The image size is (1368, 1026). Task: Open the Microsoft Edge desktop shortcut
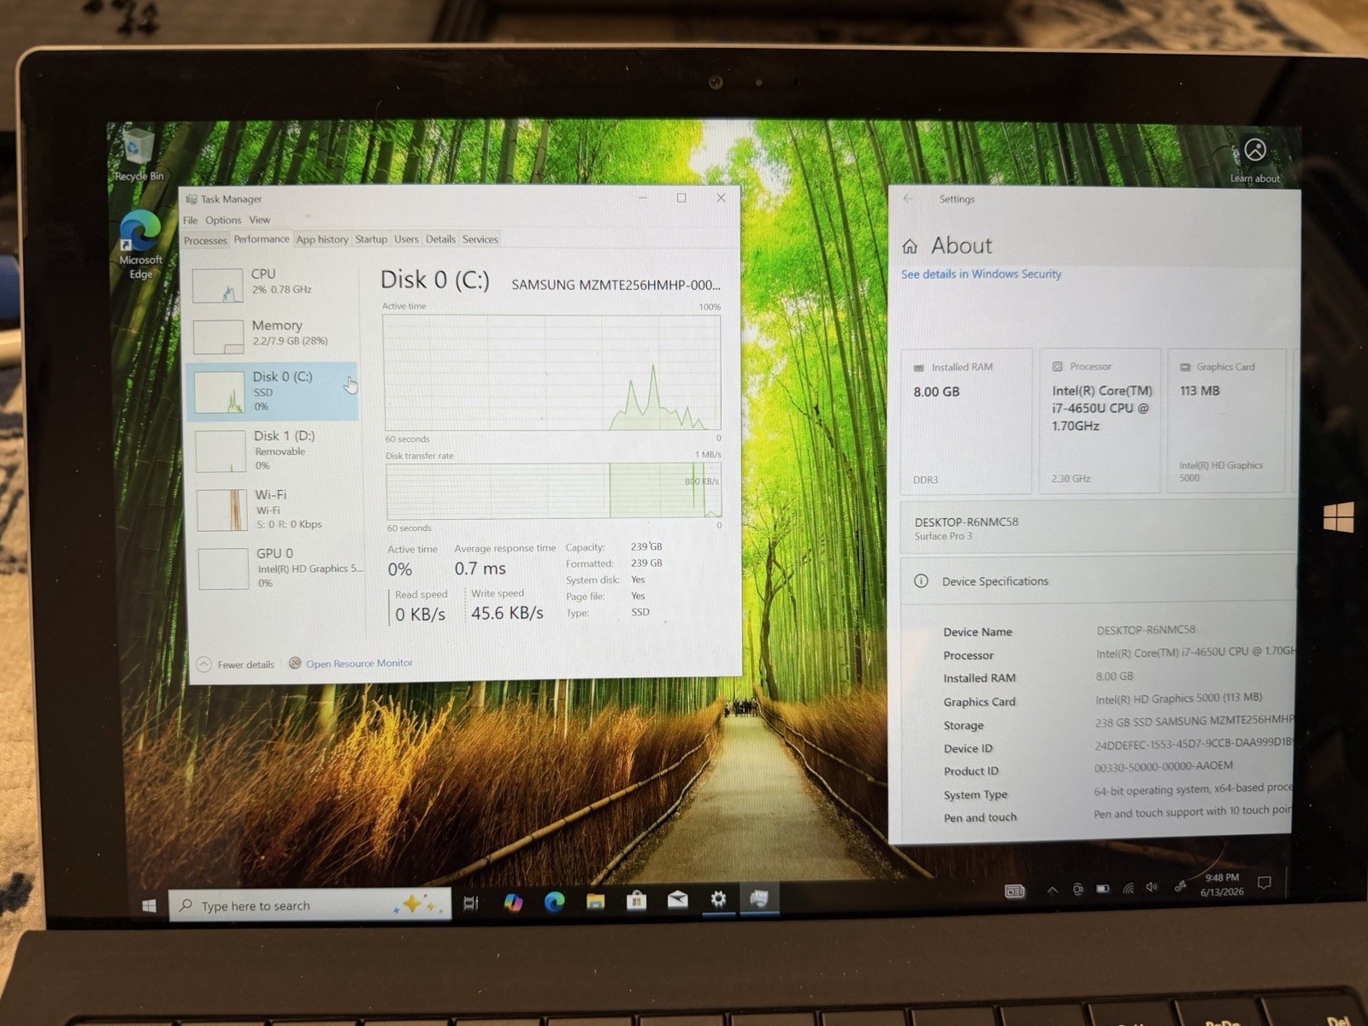[140, 245]
